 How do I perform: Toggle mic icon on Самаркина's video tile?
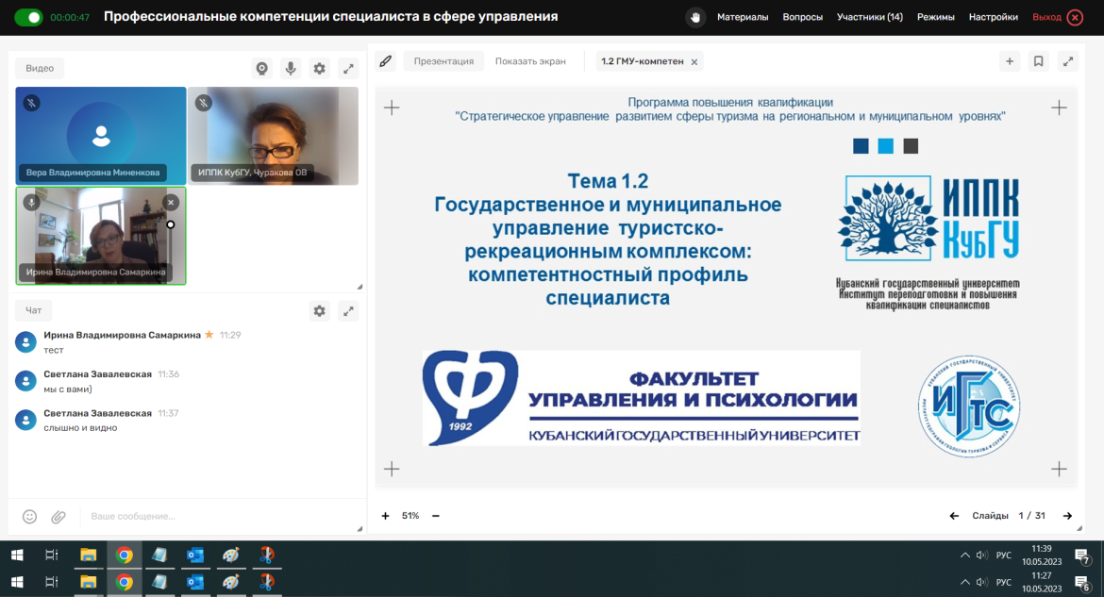pyautogui.click(x=31, y=202)
